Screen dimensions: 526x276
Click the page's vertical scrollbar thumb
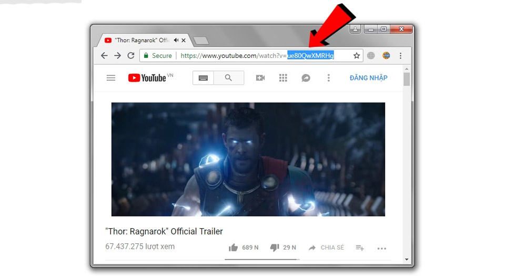pyautogui.click(x=407, y=79)
